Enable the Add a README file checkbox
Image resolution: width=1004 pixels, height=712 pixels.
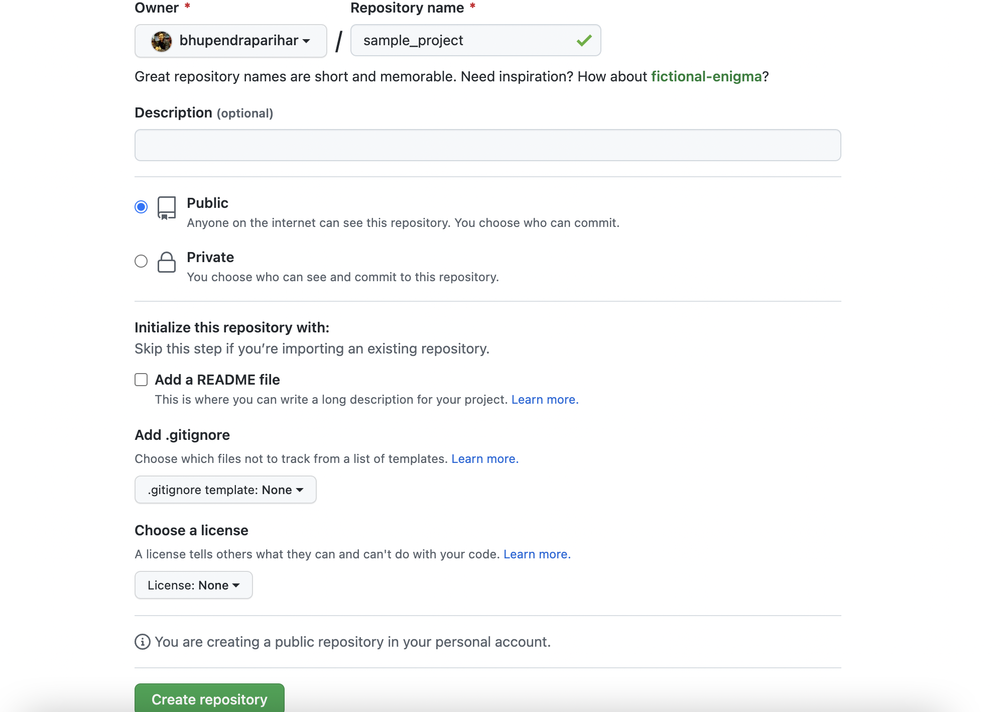[x=141, y=380]
